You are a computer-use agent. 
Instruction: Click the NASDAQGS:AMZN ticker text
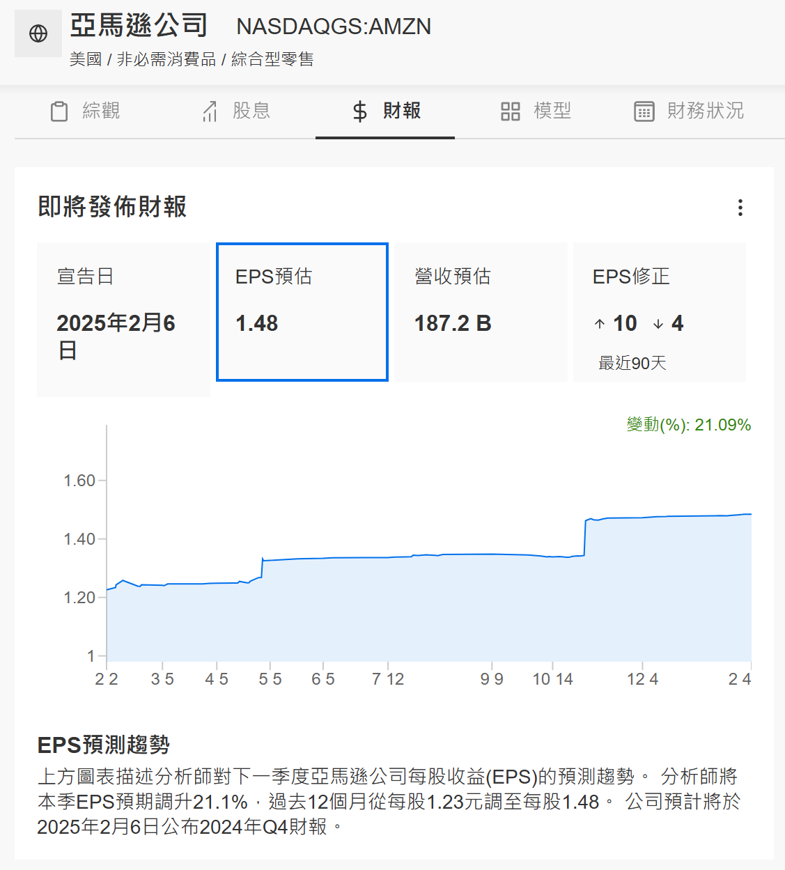pyautogui.click(x=334, y=26)
